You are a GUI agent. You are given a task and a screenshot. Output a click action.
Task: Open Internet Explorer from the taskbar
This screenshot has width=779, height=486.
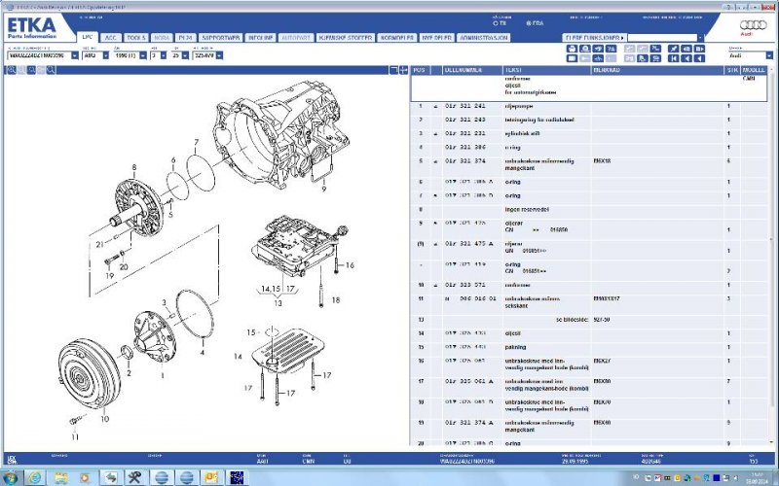(x=33, y=476)
